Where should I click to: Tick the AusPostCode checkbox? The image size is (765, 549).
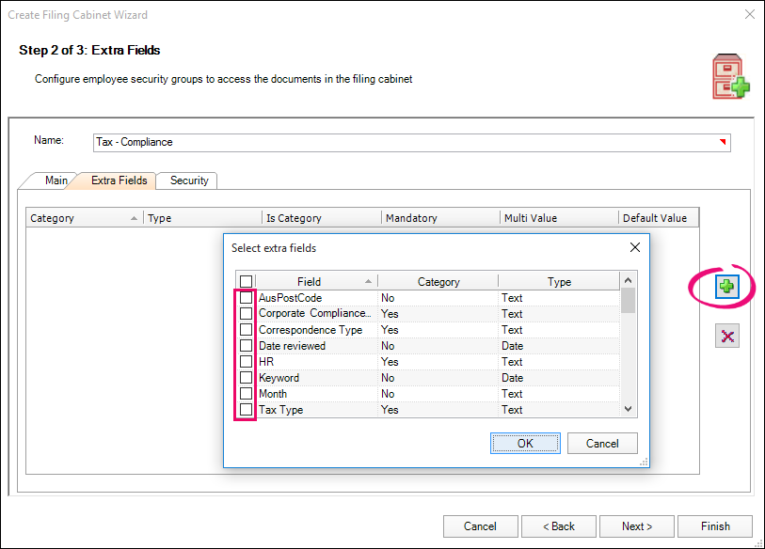coord(246,298)
